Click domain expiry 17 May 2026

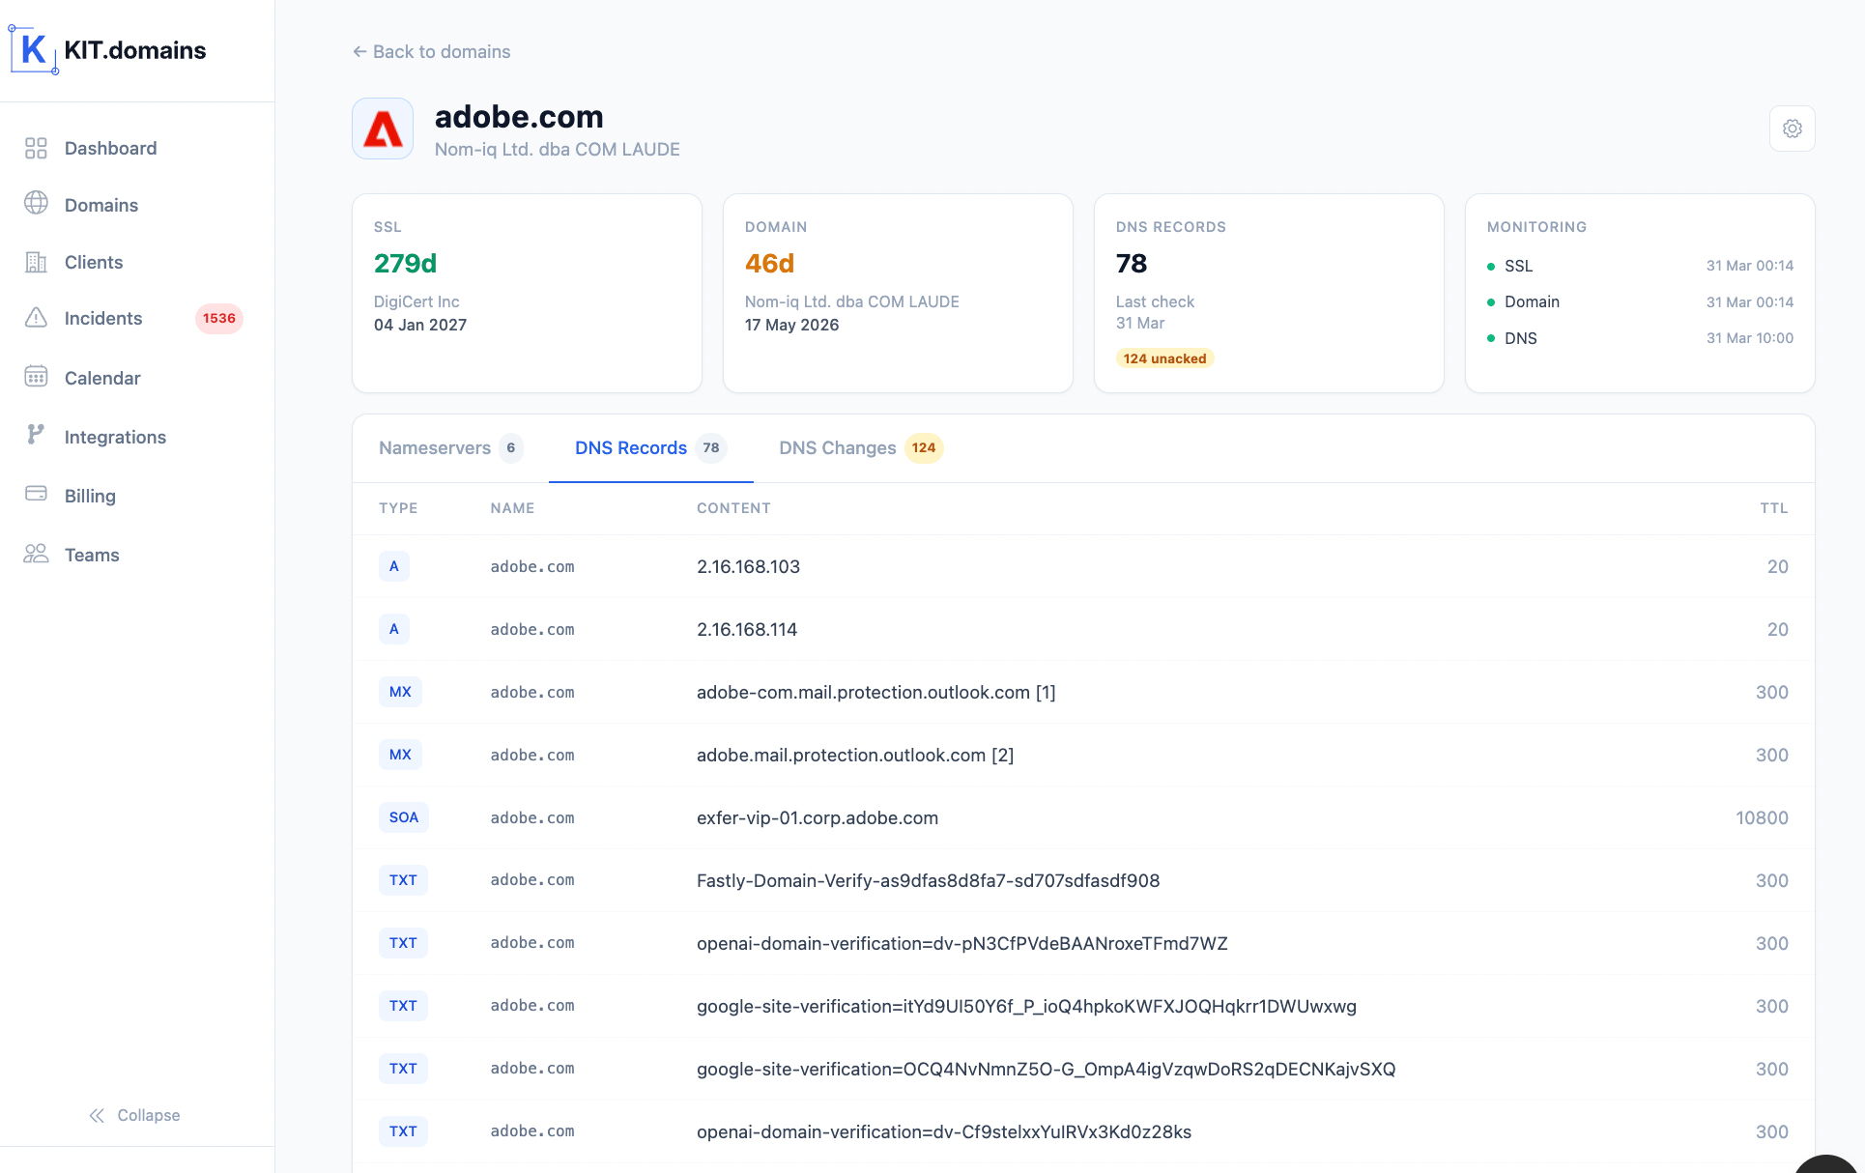point(791,325)
